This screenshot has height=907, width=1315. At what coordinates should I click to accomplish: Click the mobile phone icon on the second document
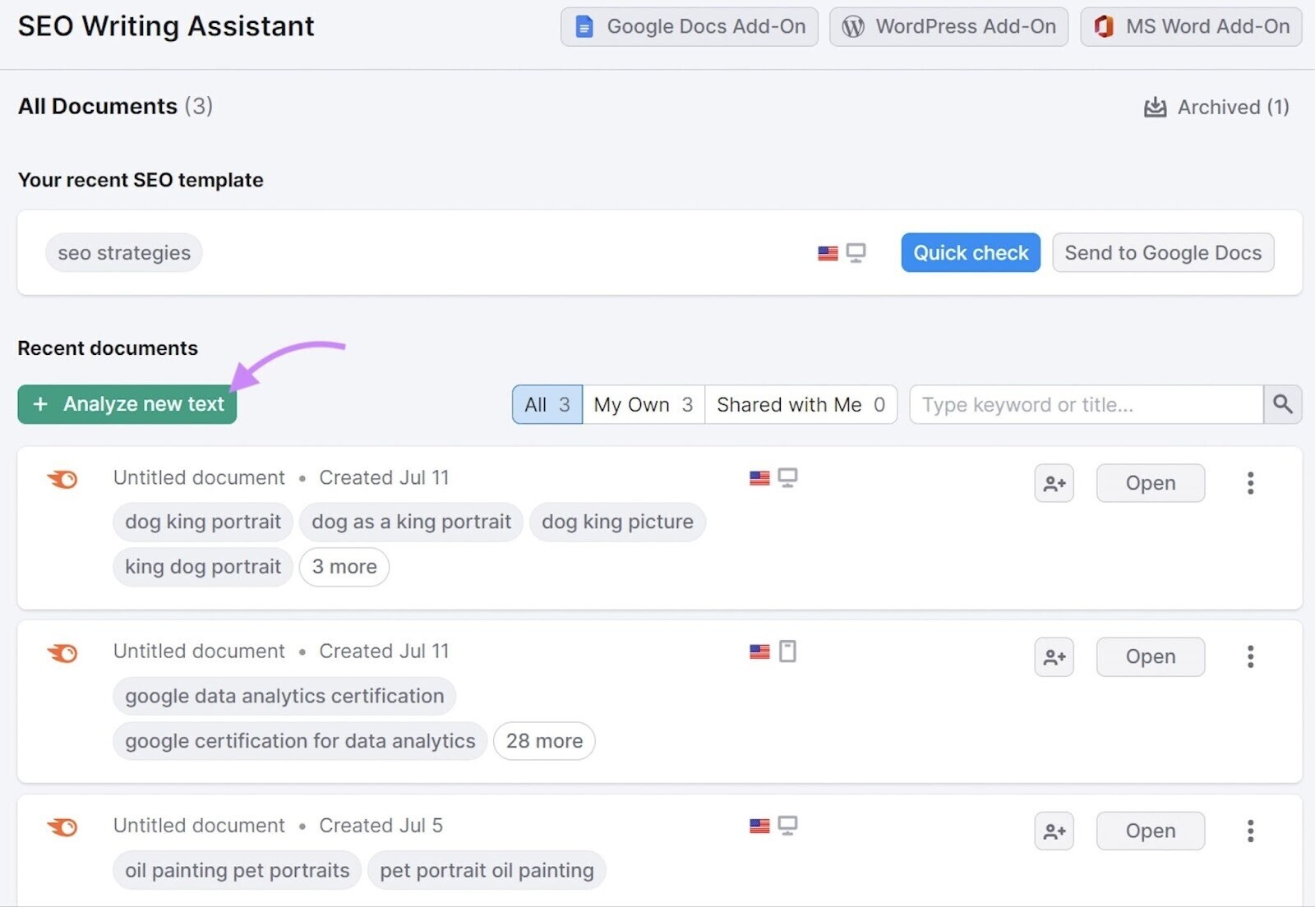coord(788,651)
